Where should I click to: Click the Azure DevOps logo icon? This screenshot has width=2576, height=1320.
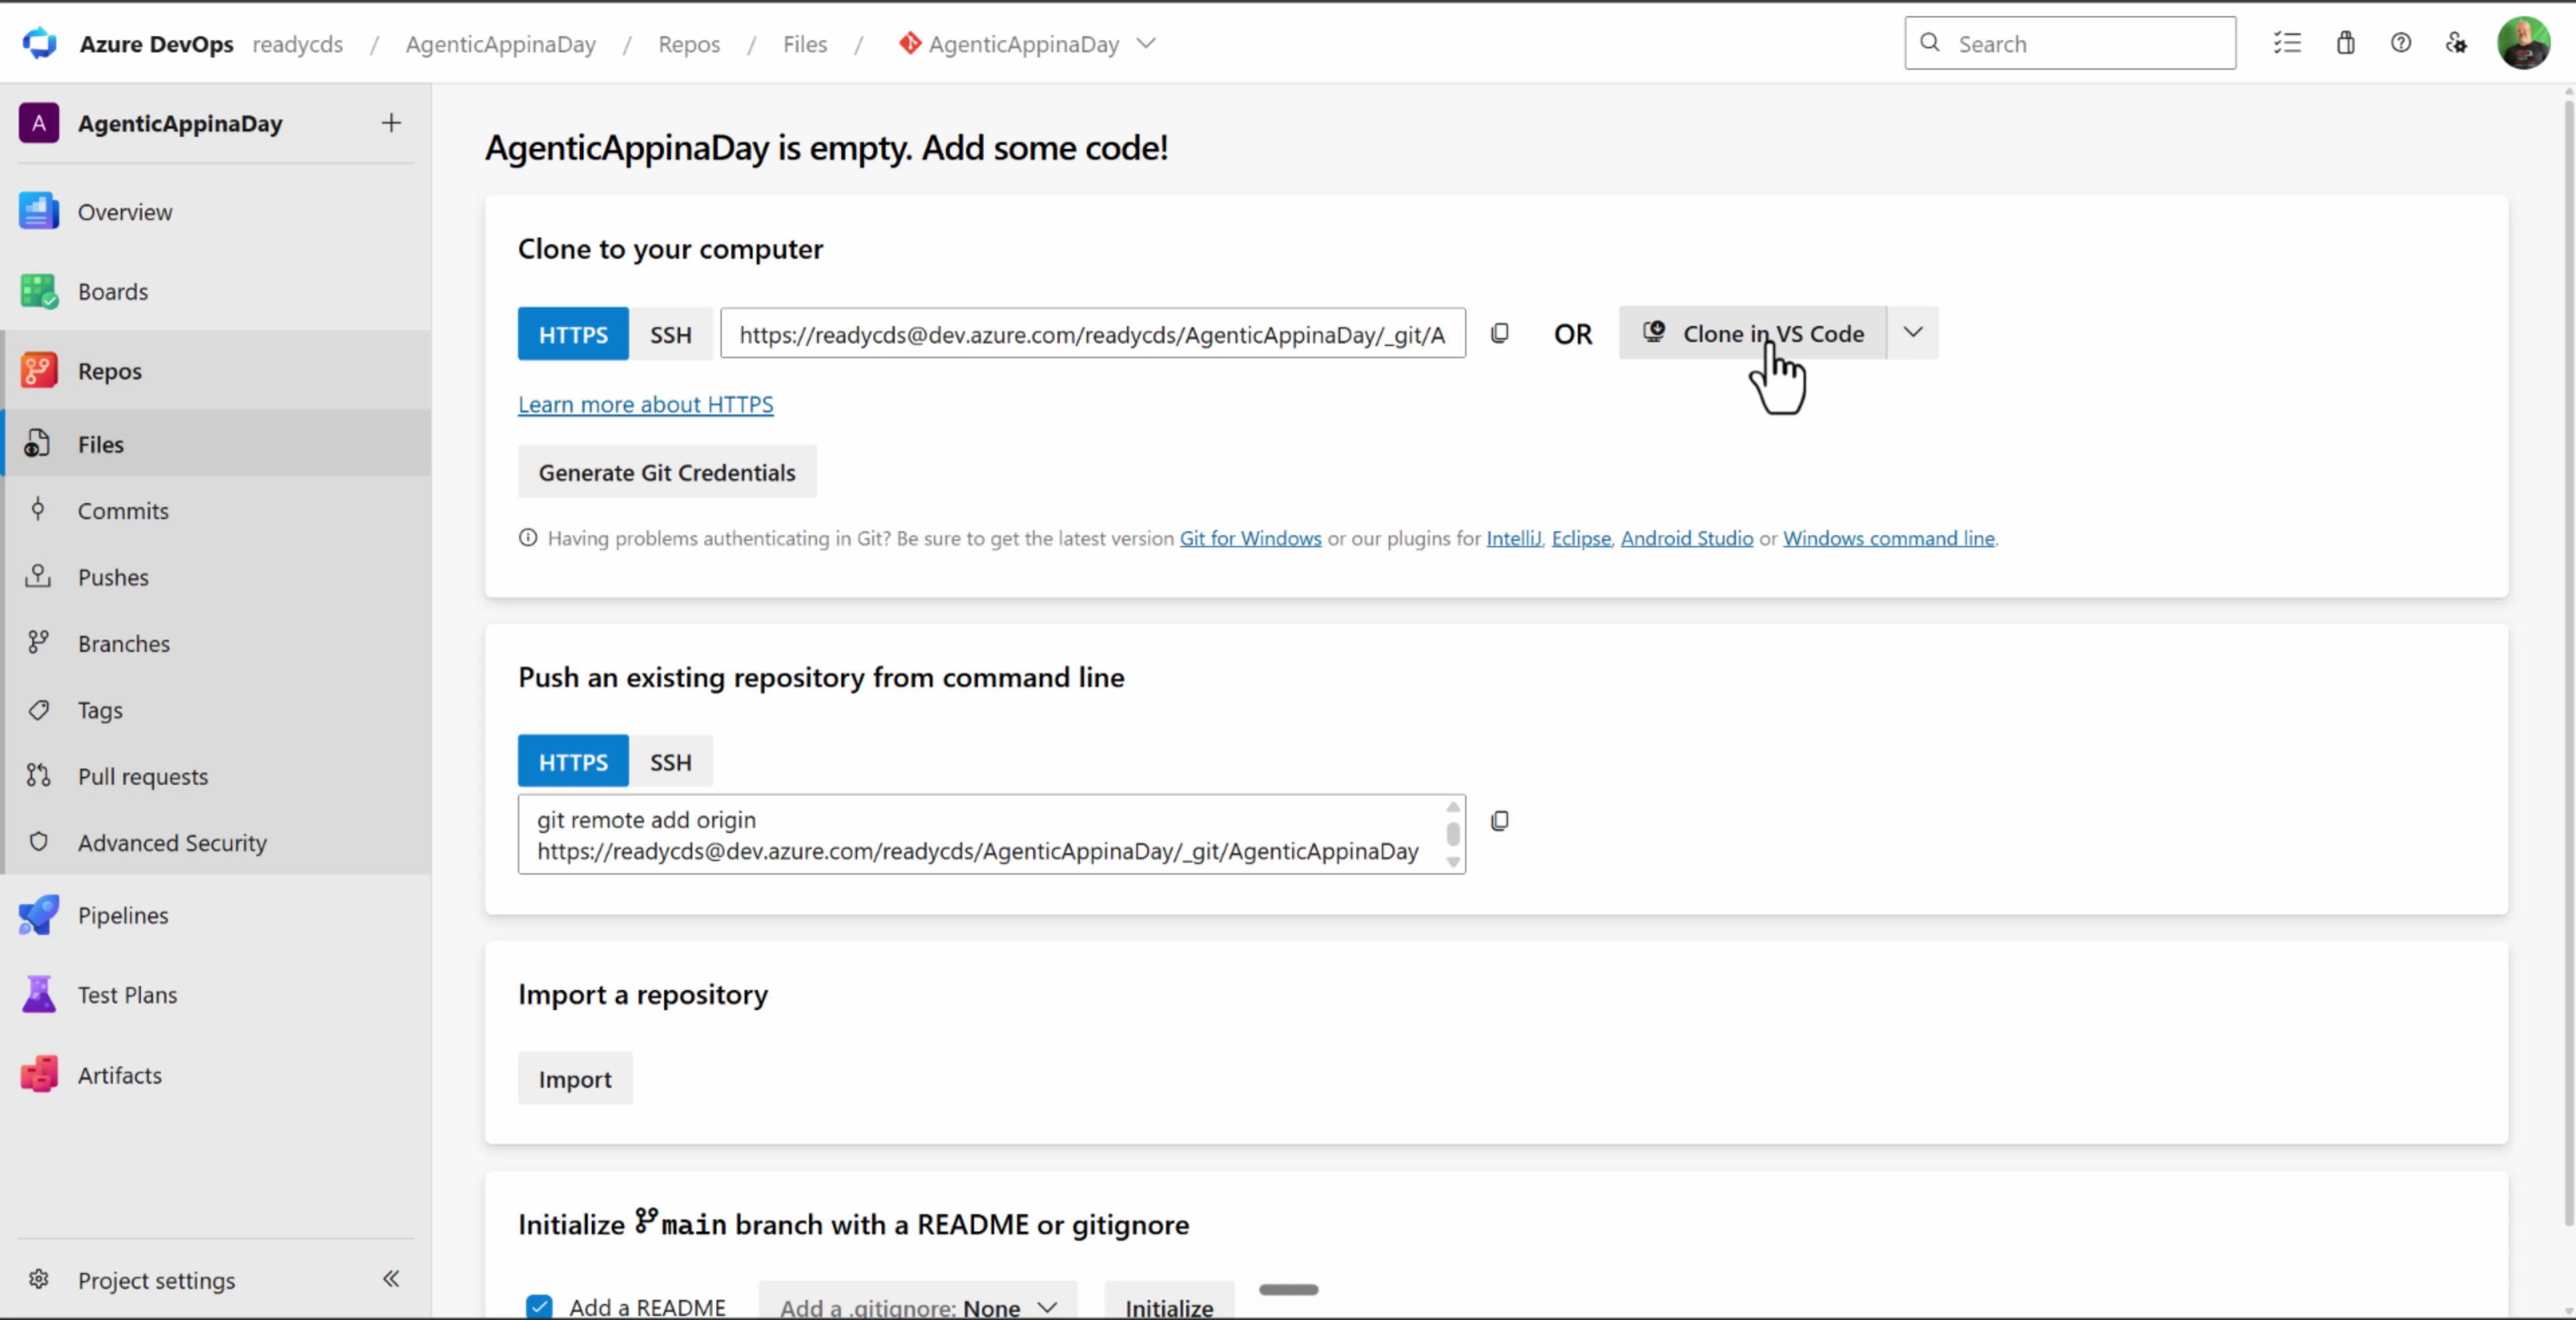click(x=40, y=44)
